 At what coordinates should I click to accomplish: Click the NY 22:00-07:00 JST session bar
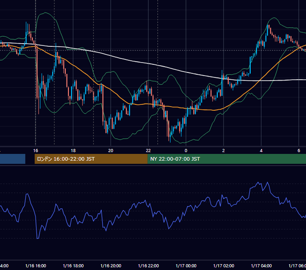[226, 159]
